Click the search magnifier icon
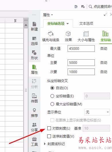This screenshot has height=152, width=112. pyautogui.click(x=90, y=7)
